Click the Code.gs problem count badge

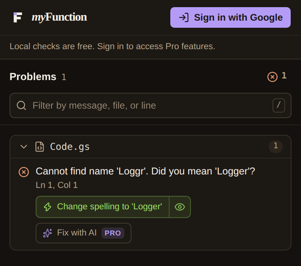pyautogui.click(x=276, y=147)
